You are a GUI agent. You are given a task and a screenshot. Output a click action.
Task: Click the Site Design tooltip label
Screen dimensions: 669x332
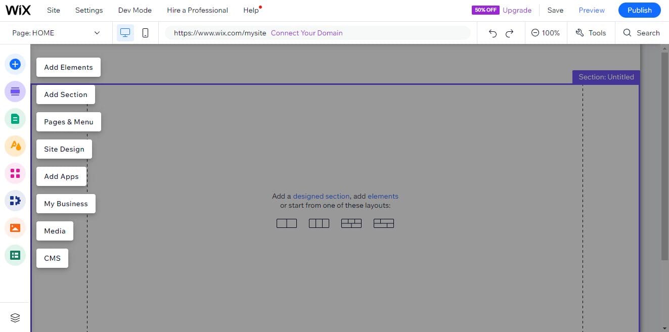click(64, 149)
